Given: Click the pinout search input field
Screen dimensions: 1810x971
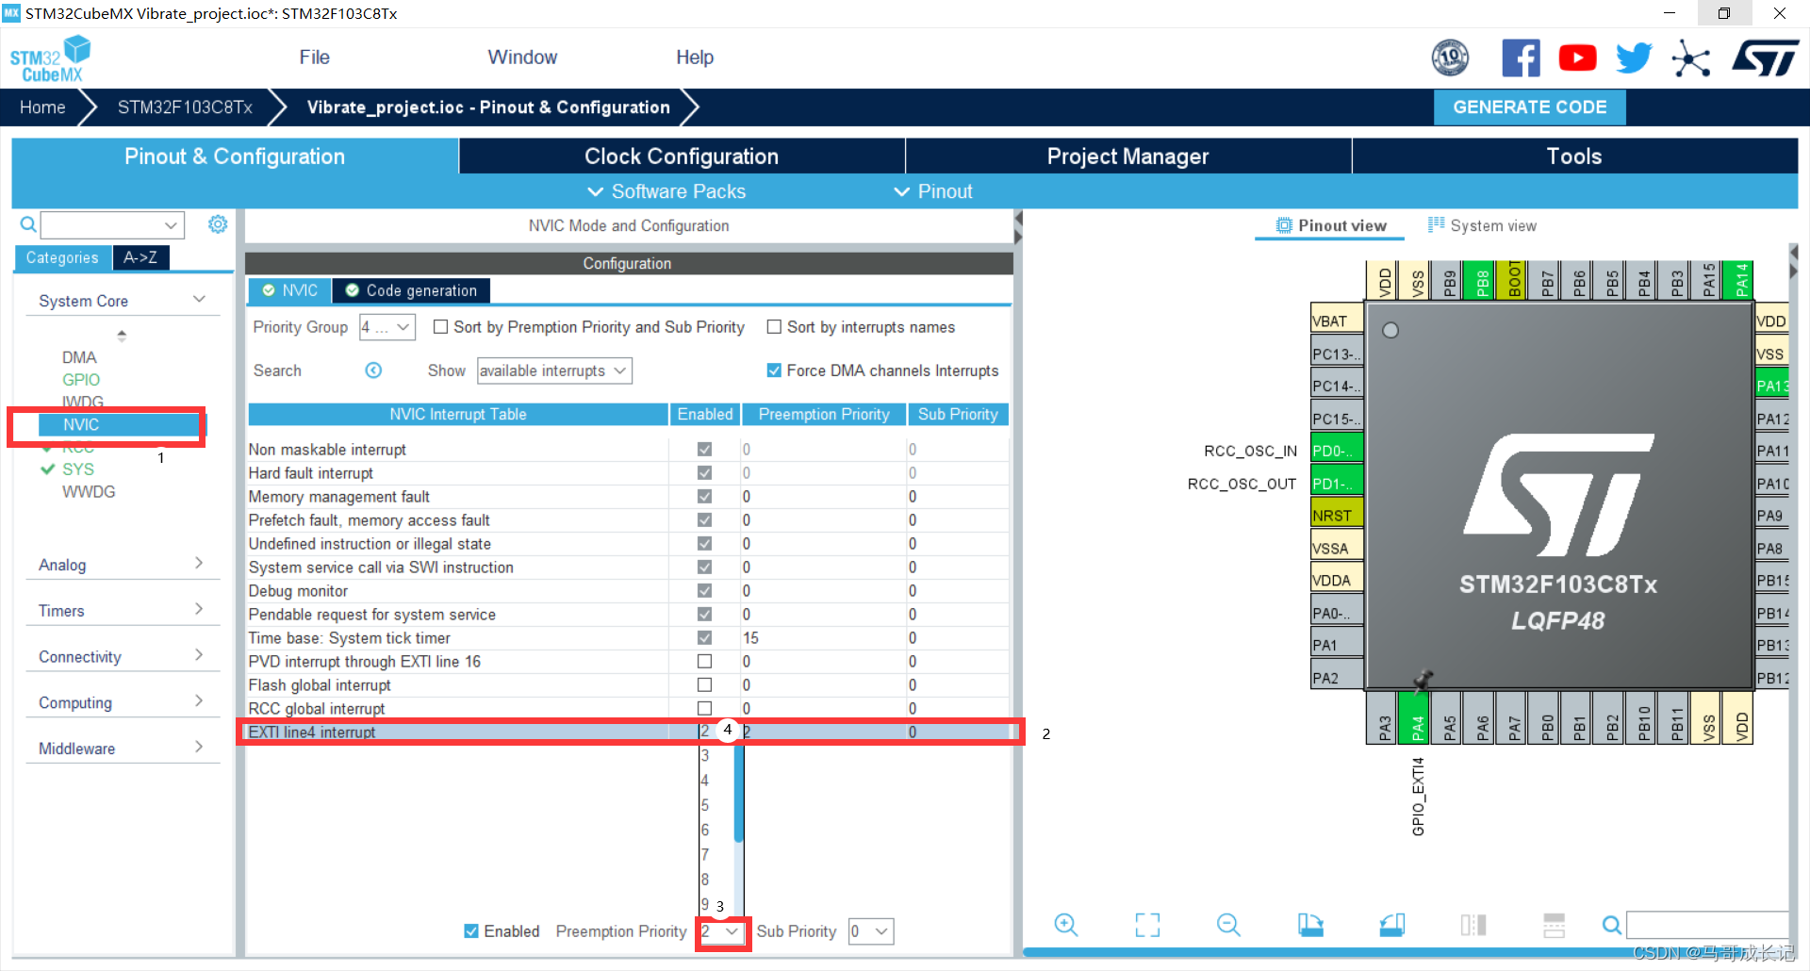Looking at the screenshot, I should 1707,925.
